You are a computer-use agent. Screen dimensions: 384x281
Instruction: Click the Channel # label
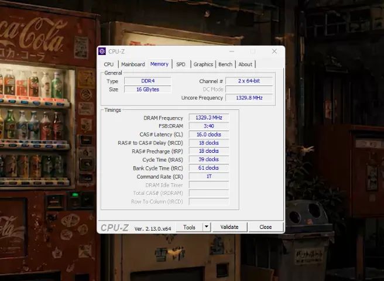pos(211,81)
